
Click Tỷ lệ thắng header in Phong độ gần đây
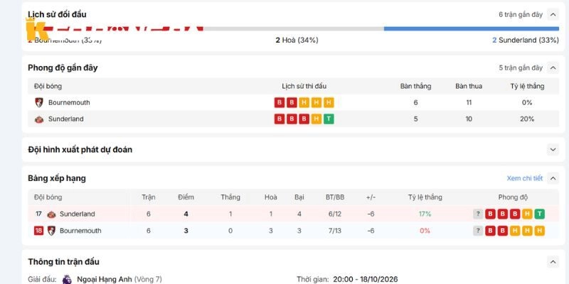[x=527, y=86]
